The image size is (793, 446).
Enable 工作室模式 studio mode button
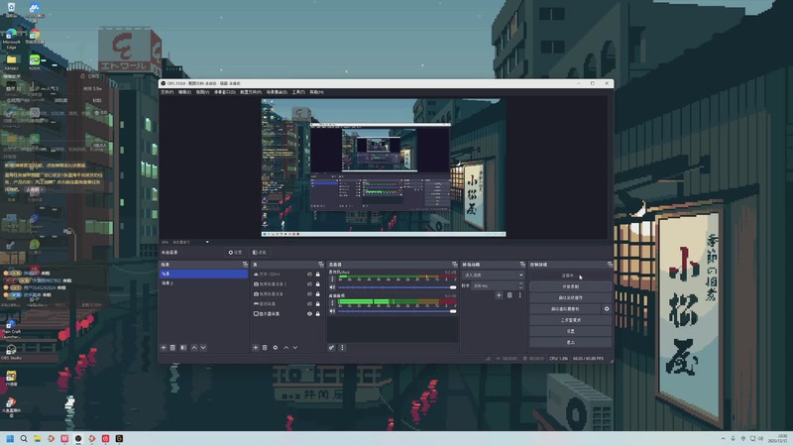point(571,320)
